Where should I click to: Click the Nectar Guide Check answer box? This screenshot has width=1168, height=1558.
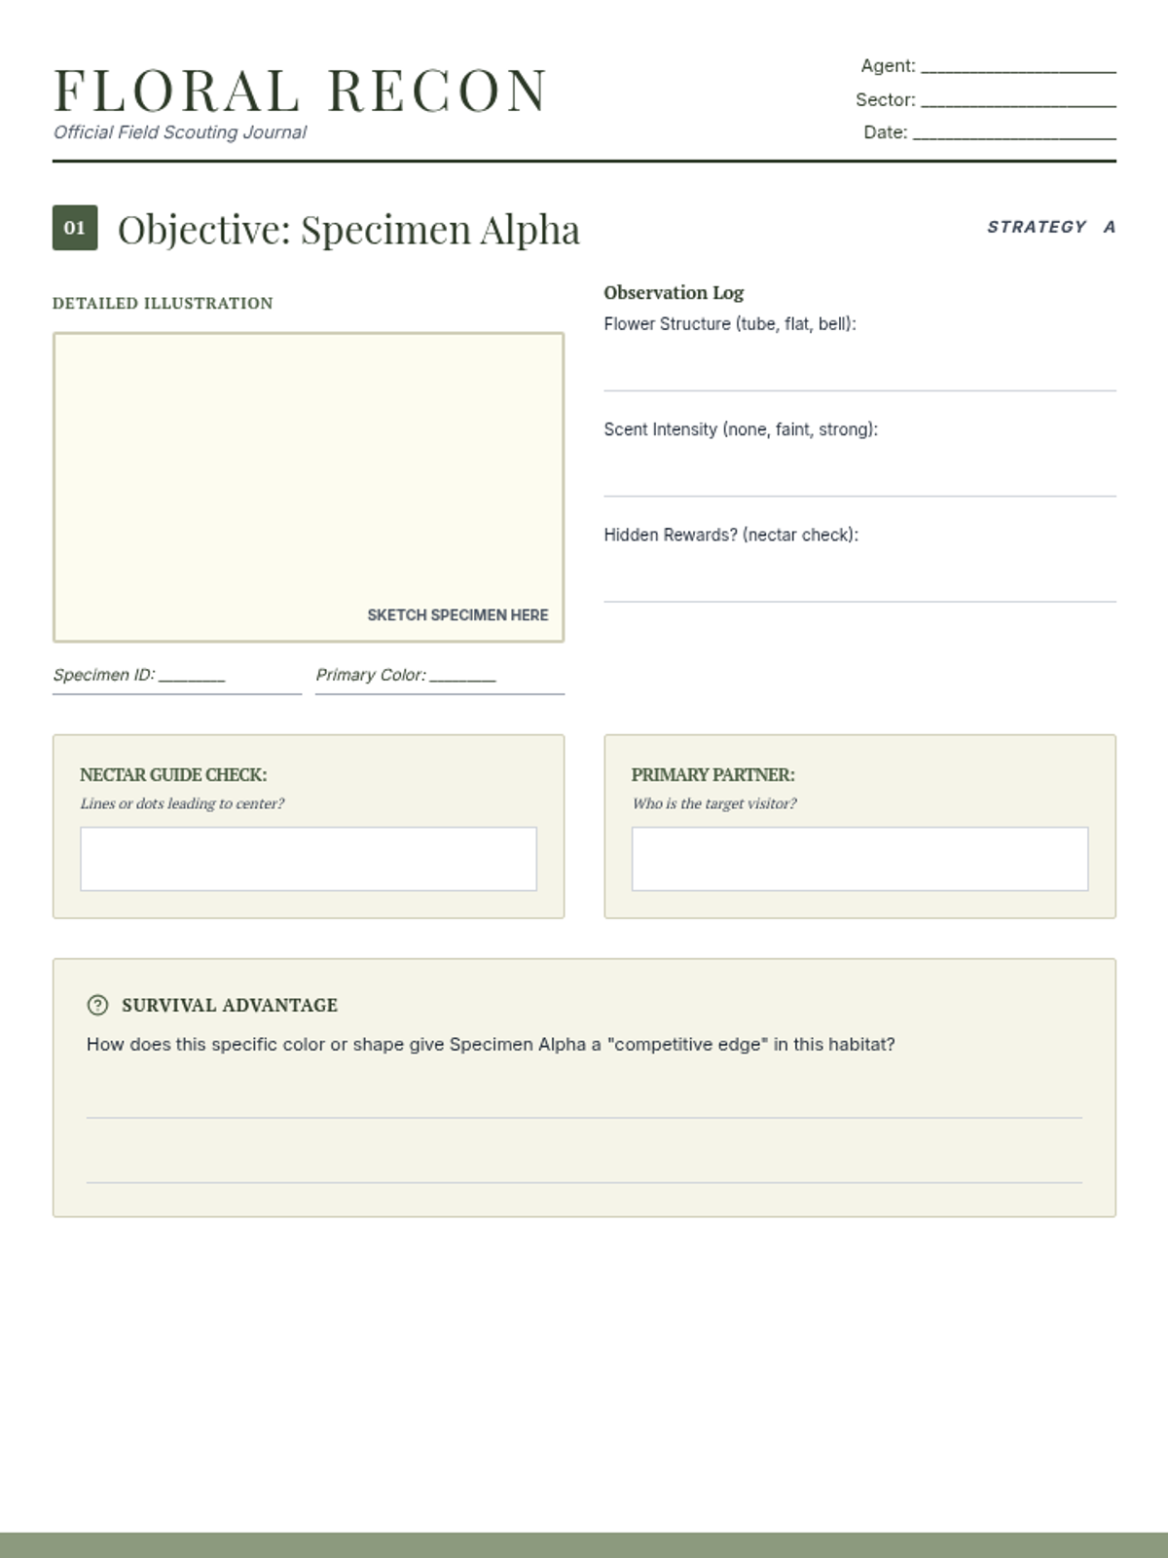click(x=309, y=859)
